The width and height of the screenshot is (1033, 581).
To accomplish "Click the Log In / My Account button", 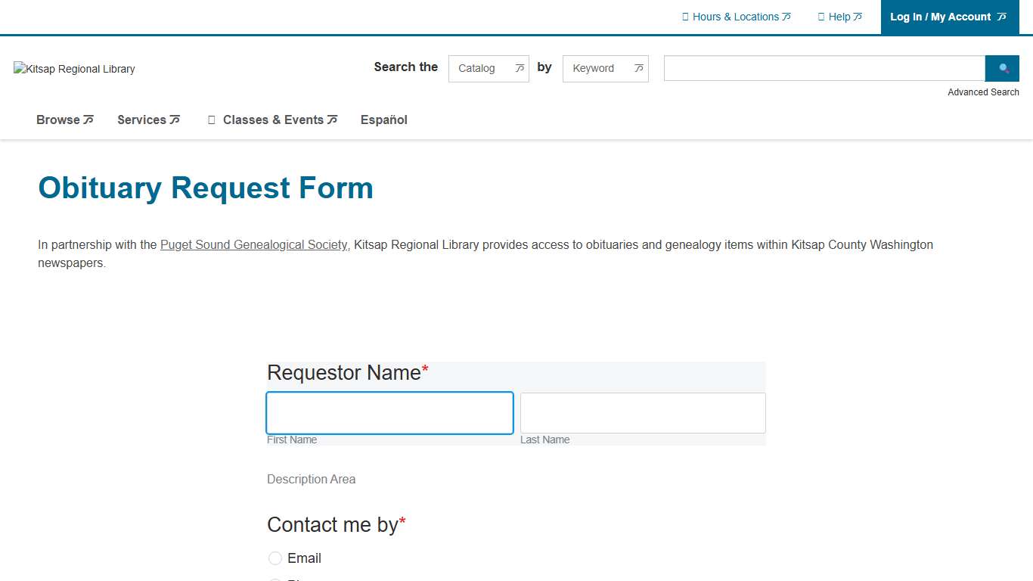I will pyautogui.click(x=940, y=17).
